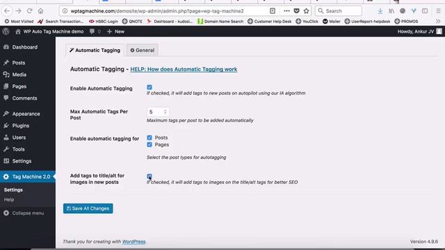Open browser home page icon
Screen dimensions: 445x250
(x=40, y=11)
